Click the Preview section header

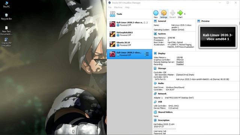pos(205,21)
